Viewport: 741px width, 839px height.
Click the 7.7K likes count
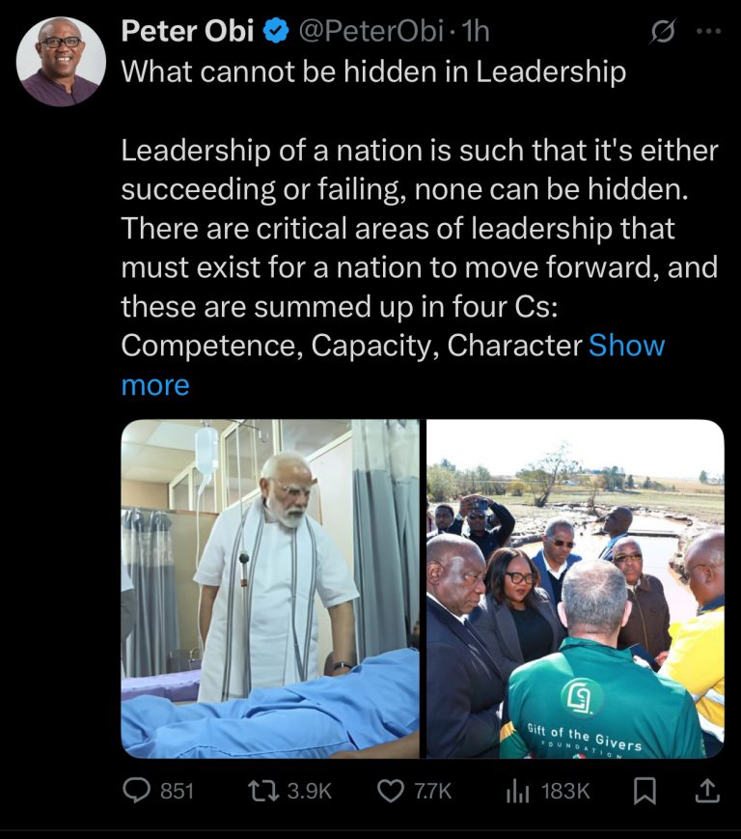tap(433, 791)
